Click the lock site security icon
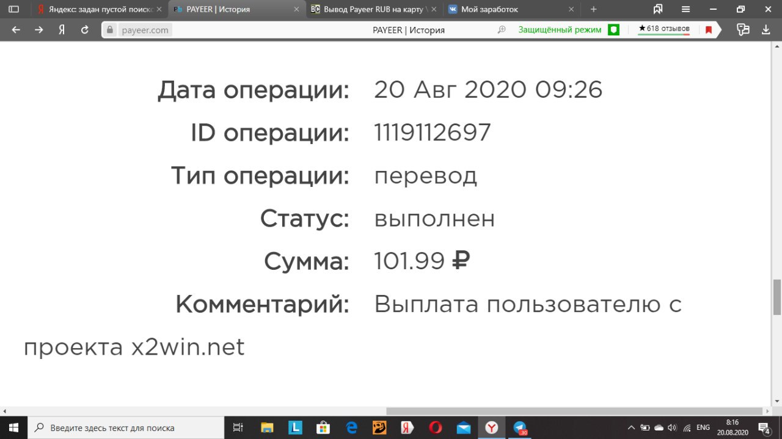The image size is (782, 439). [110, 29]
